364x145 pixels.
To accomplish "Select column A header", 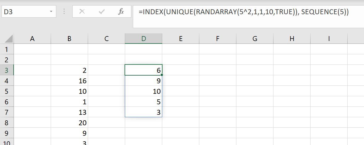I will point(32,39).
